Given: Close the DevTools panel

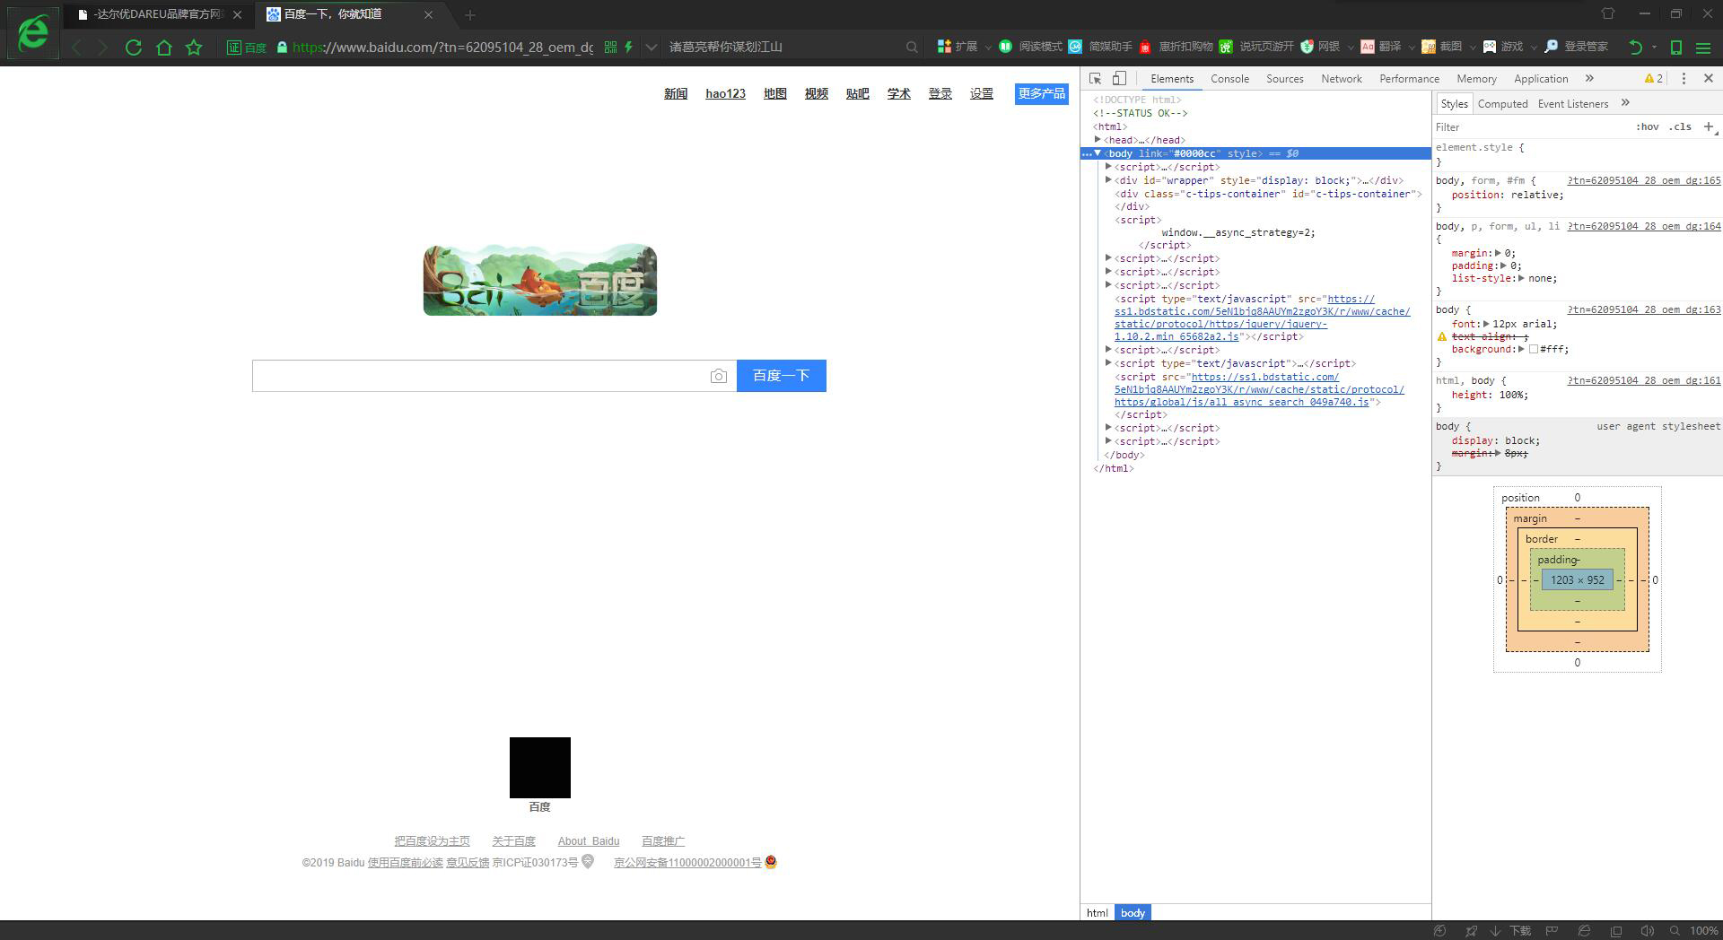Looking at the screenshot, I should click(x=1709, y=79).
